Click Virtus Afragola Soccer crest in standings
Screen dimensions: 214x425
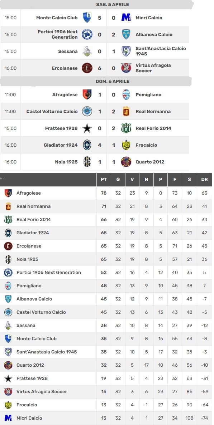tap(8, 391)
